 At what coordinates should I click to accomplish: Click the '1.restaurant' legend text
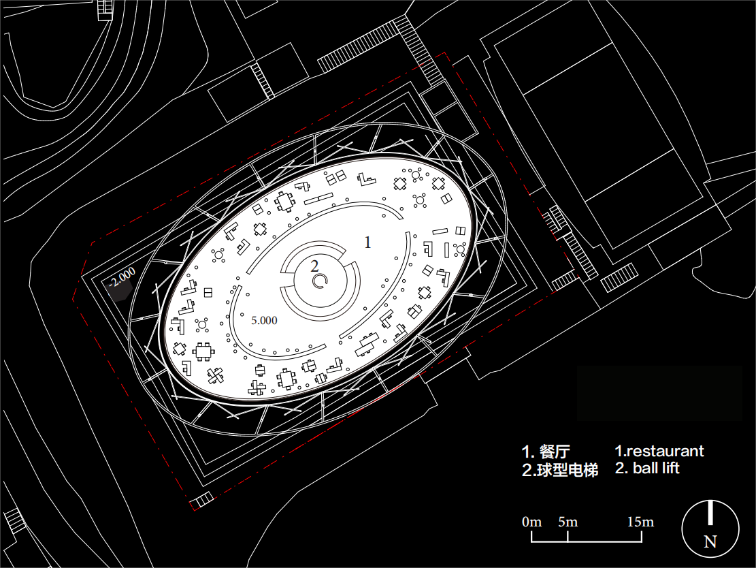(x=659, y=451)
